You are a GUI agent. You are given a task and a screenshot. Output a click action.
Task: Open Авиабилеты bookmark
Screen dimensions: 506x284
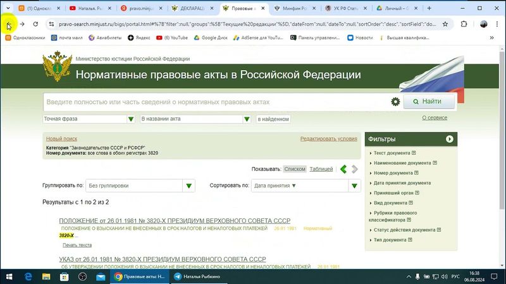click(x=105, y=38)
